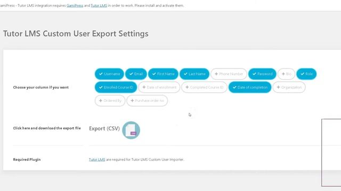Image resolution: width=341 pixels, height=191 pixels.
Task: Deselect the Username column chip
Action: click(x=109, y=74)
